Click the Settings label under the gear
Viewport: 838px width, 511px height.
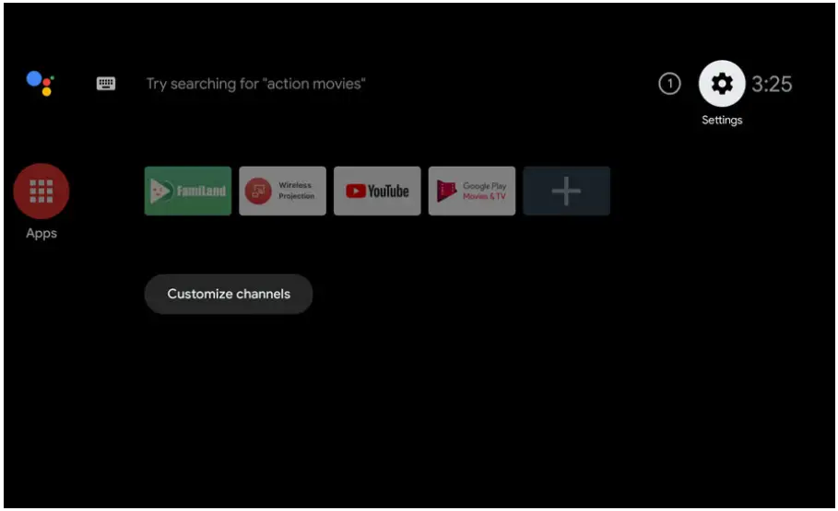(x=722, y=120)
